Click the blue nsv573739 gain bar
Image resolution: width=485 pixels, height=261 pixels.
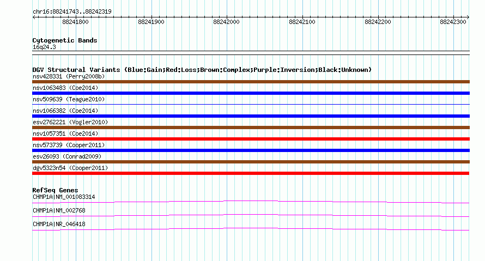(x=251, y=150)
